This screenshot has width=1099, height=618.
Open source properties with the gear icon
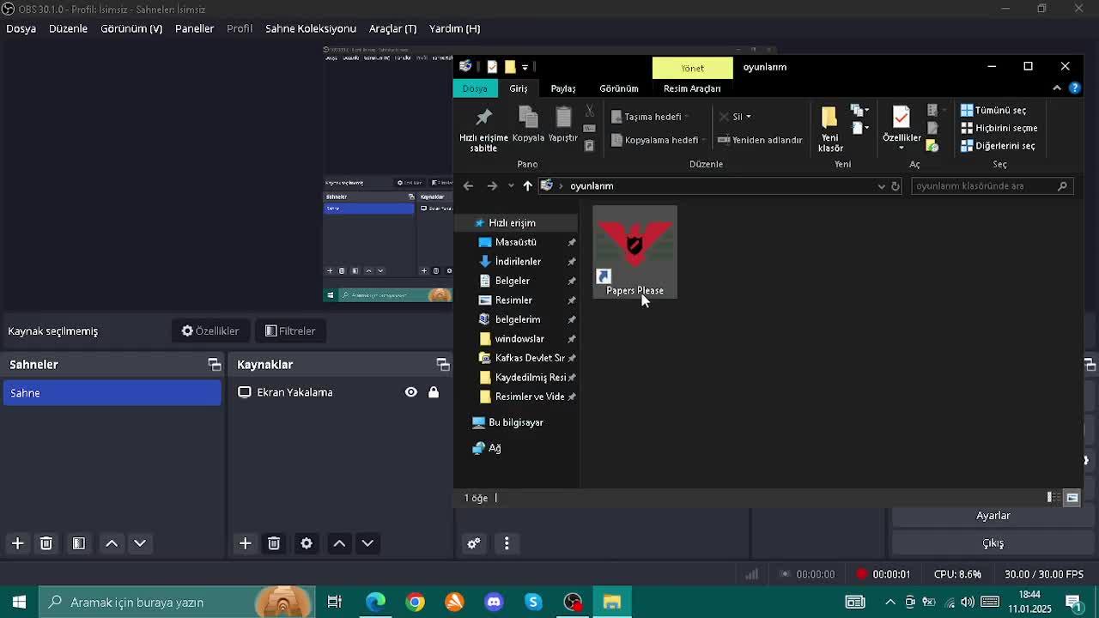tap(307, 543)
